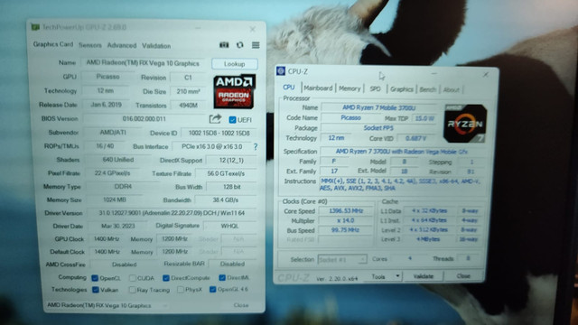
Task: Open the About tab in CPU-Z
Action: click(x=452, y=89)
